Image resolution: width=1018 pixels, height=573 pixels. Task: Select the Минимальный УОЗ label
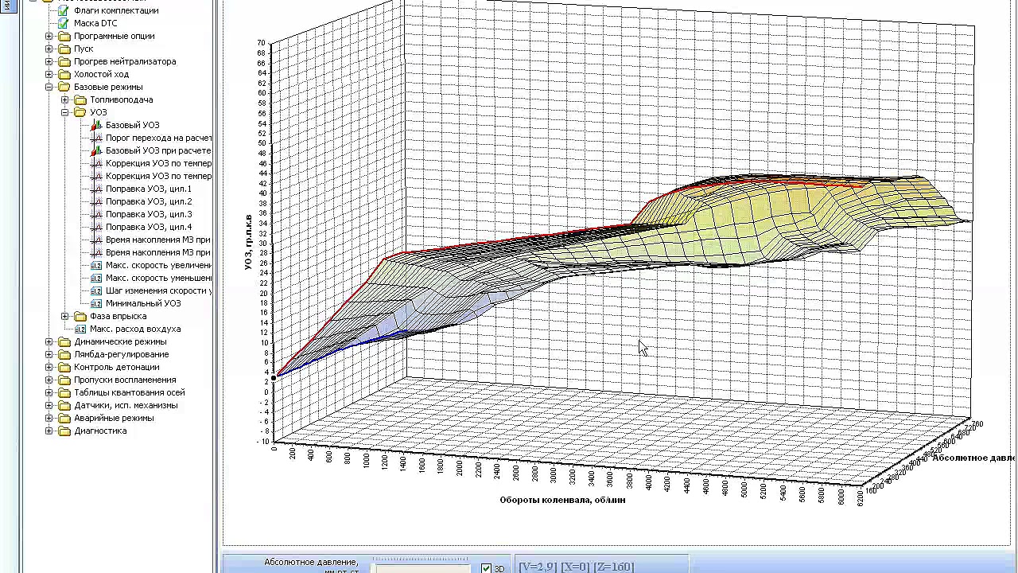[x=143, y=303]
